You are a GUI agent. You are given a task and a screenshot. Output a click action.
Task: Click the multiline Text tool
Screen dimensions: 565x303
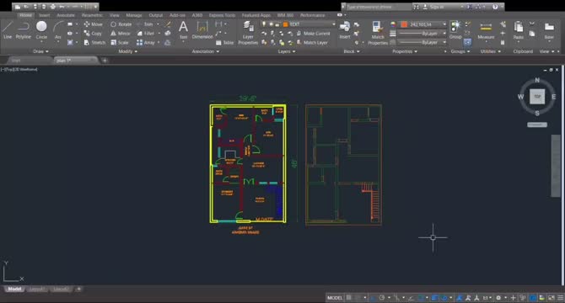(183, 29)
